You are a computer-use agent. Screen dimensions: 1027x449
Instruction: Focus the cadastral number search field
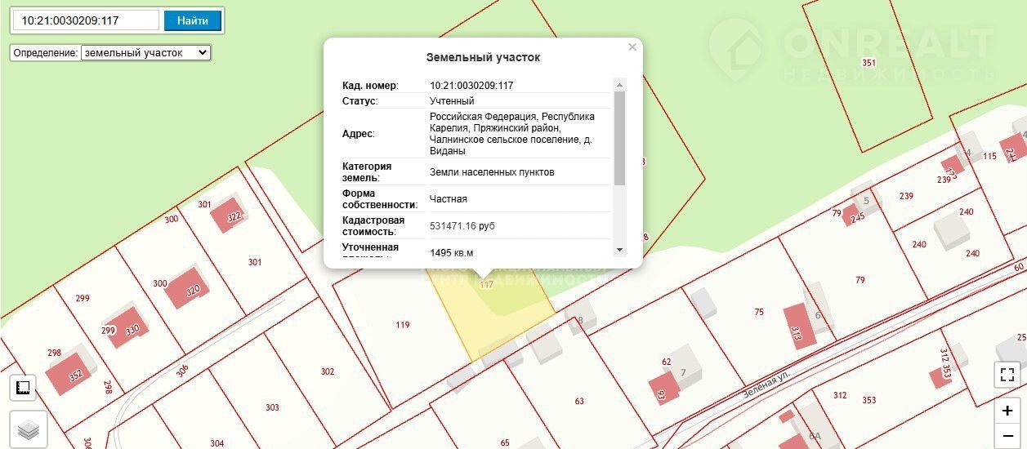[86, 20]
